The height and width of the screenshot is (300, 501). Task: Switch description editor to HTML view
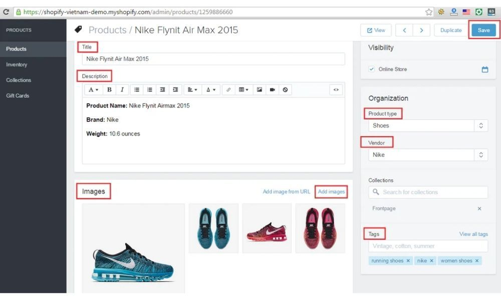tap(336, 90)
